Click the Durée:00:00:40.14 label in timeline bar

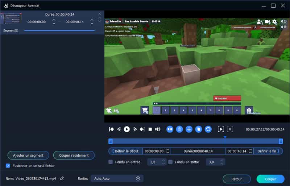198,151
